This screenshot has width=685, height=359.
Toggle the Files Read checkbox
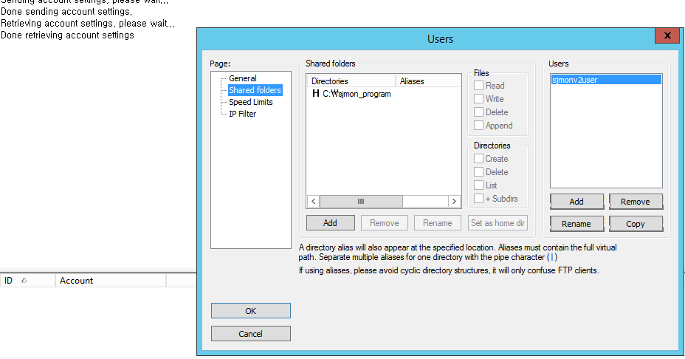tap(479, 86)
